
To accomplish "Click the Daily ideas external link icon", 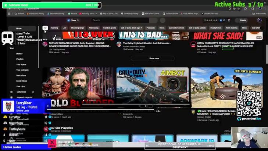I will (33, 92).
